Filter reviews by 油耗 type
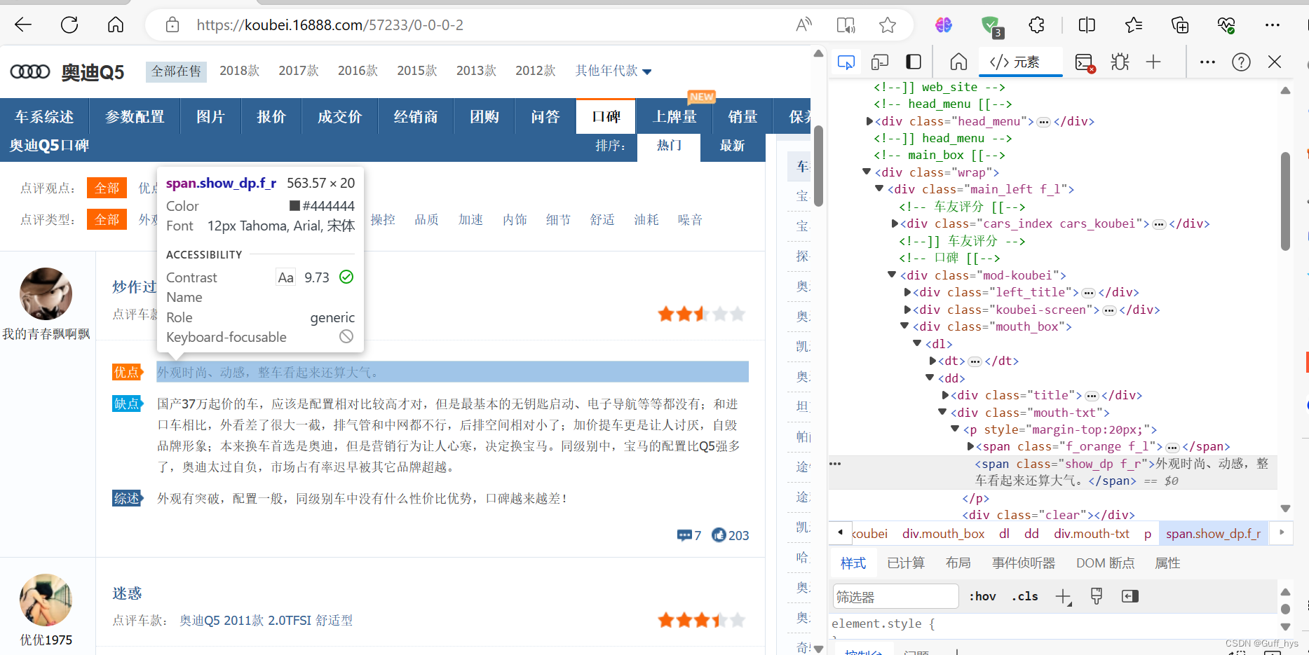The image size is (1309, 655). tap(646, 220)
